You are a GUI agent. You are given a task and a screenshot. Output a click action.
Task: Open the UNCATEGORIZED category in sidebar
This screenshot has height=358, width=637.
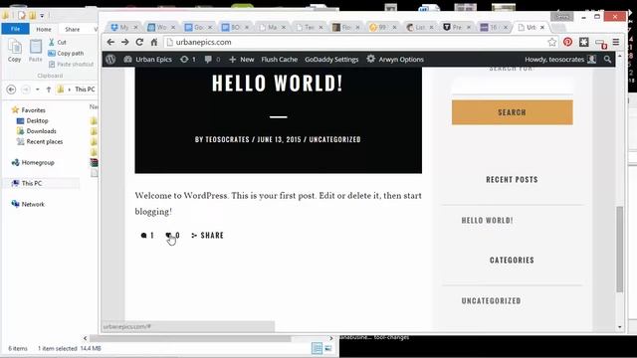coord(491,300)
